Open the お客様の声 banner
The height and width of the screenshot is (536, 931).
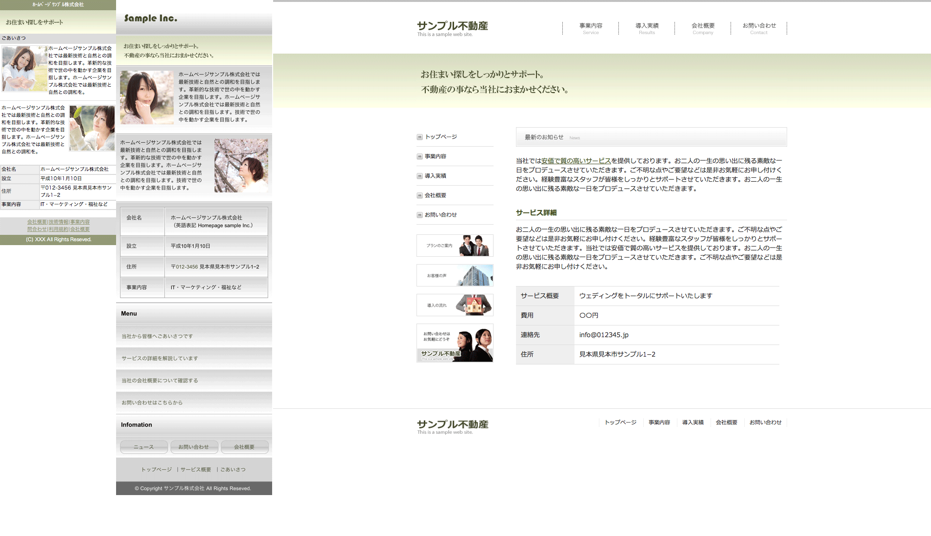(455, 275)
